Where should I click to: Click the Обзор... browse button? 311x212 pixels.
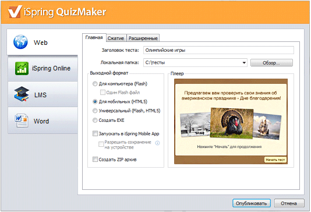click(x=271, y=63)
